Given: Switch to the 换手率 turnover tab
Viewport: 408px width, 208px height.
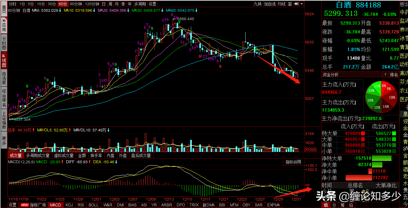Looking at the screenshot, I should pyautogui.click(x=96, y=155).
